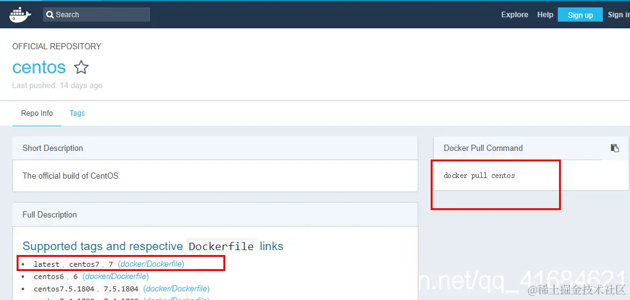Image resolution: width=630 pixels, height=300 pixels.
Task: Focus the Search input field
Action: [96, 14]
